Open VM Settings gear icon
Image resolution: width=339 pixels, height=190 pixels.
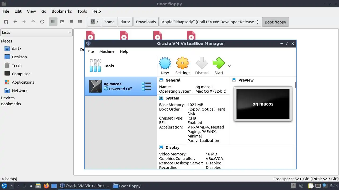coord(183,63)
